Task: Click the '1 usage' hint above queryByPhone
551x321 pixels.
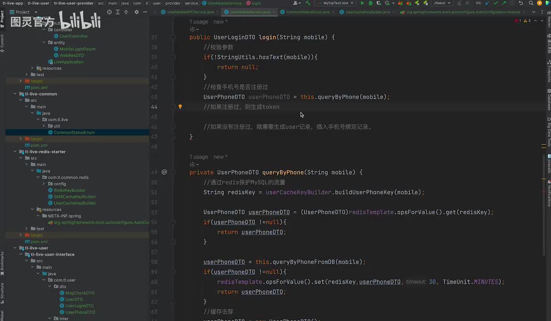Action: 198,157
